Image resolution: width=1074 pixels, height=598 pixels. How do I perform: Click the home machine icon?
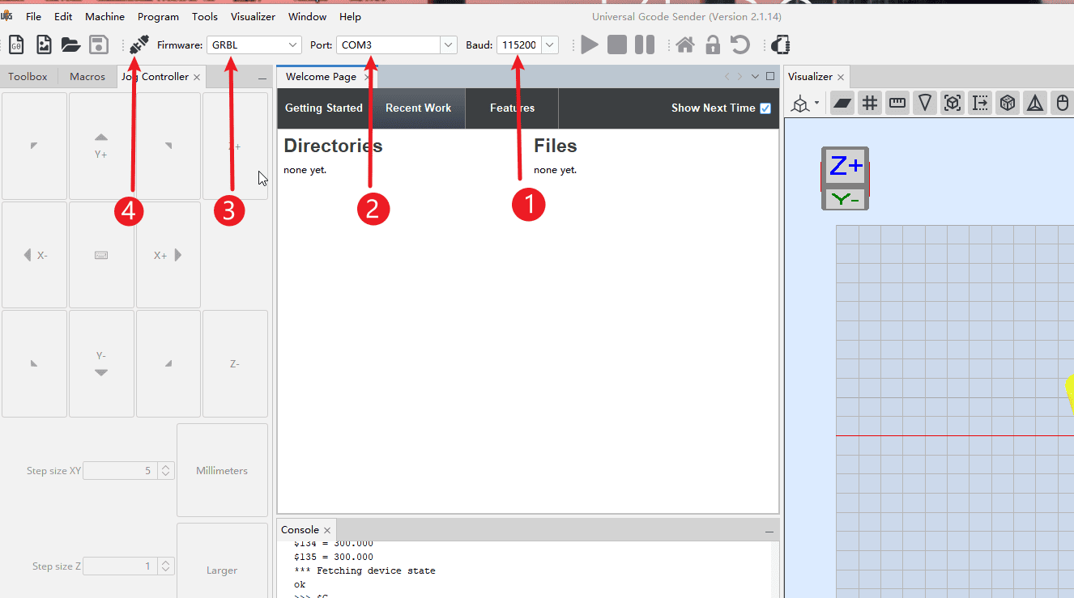tap(685, 45)
